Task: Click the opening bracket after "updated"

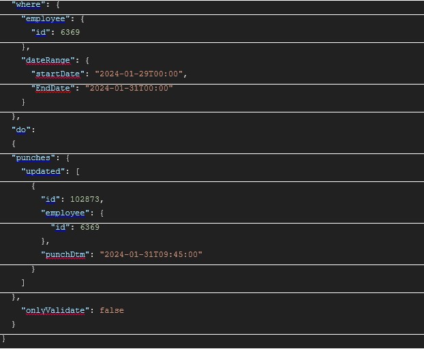Action: (78, 171)
